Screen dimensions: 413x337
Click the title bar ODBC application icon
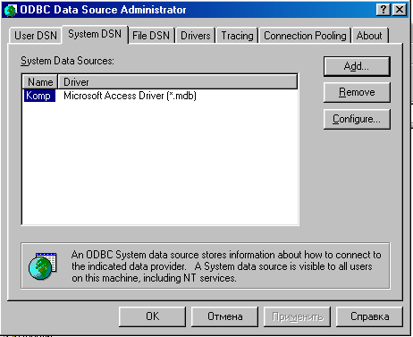coord(10,10)
